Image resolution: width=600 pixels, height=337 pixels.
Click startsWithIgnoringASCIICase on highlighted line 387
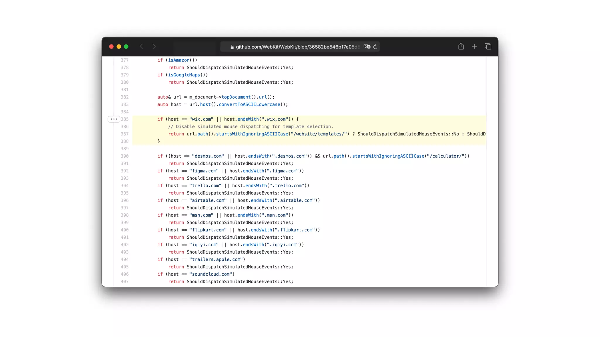252,134
